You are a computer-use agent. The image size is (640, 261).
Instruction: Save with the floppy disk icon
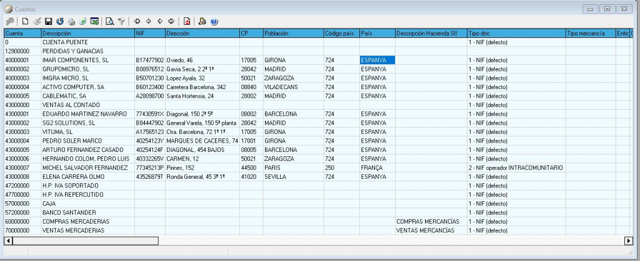(x=48, y=22)
